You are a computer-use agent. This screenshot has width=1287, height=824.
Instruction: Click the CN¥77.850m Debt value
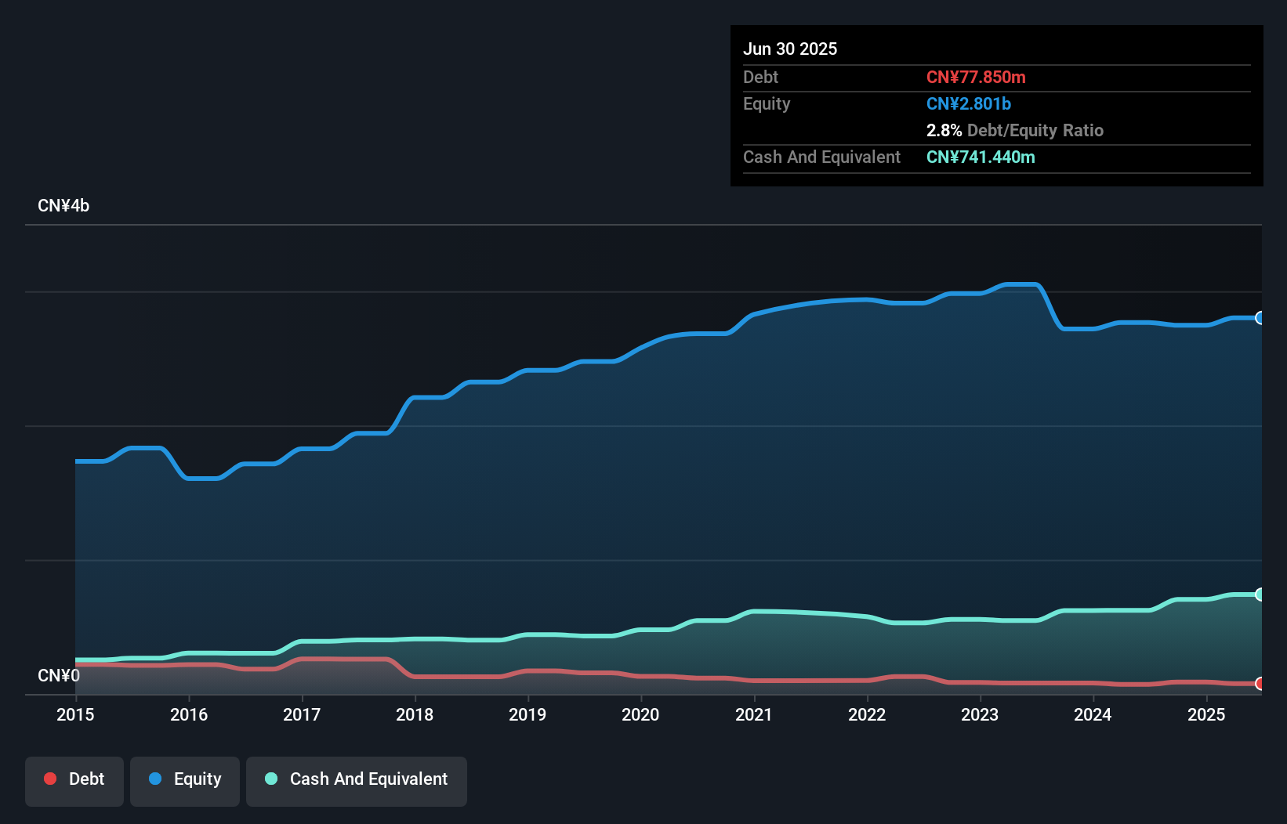click(977, 77)
